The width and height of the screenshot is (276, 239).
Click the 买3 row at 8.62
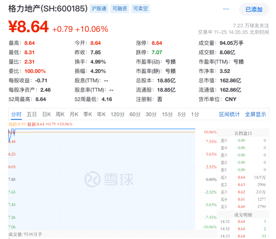(243, 192)
